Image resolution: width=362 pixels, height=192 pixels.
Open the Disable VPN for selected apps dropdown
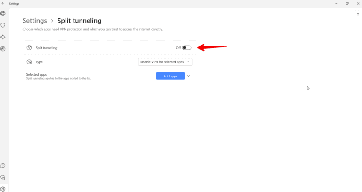[x=165, y=62]
